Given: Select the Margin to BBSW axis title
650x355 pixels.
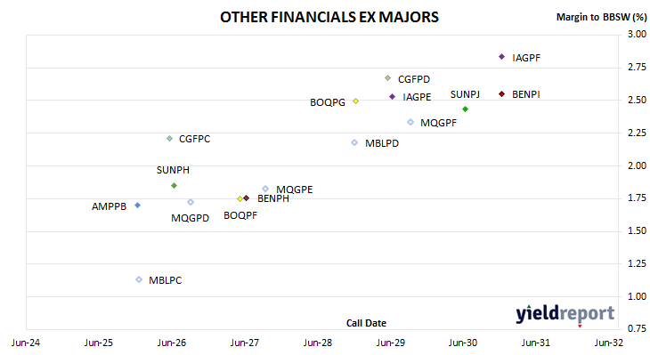Looking at the screenshot, I should pyautogui.click(x=601, y=17).
